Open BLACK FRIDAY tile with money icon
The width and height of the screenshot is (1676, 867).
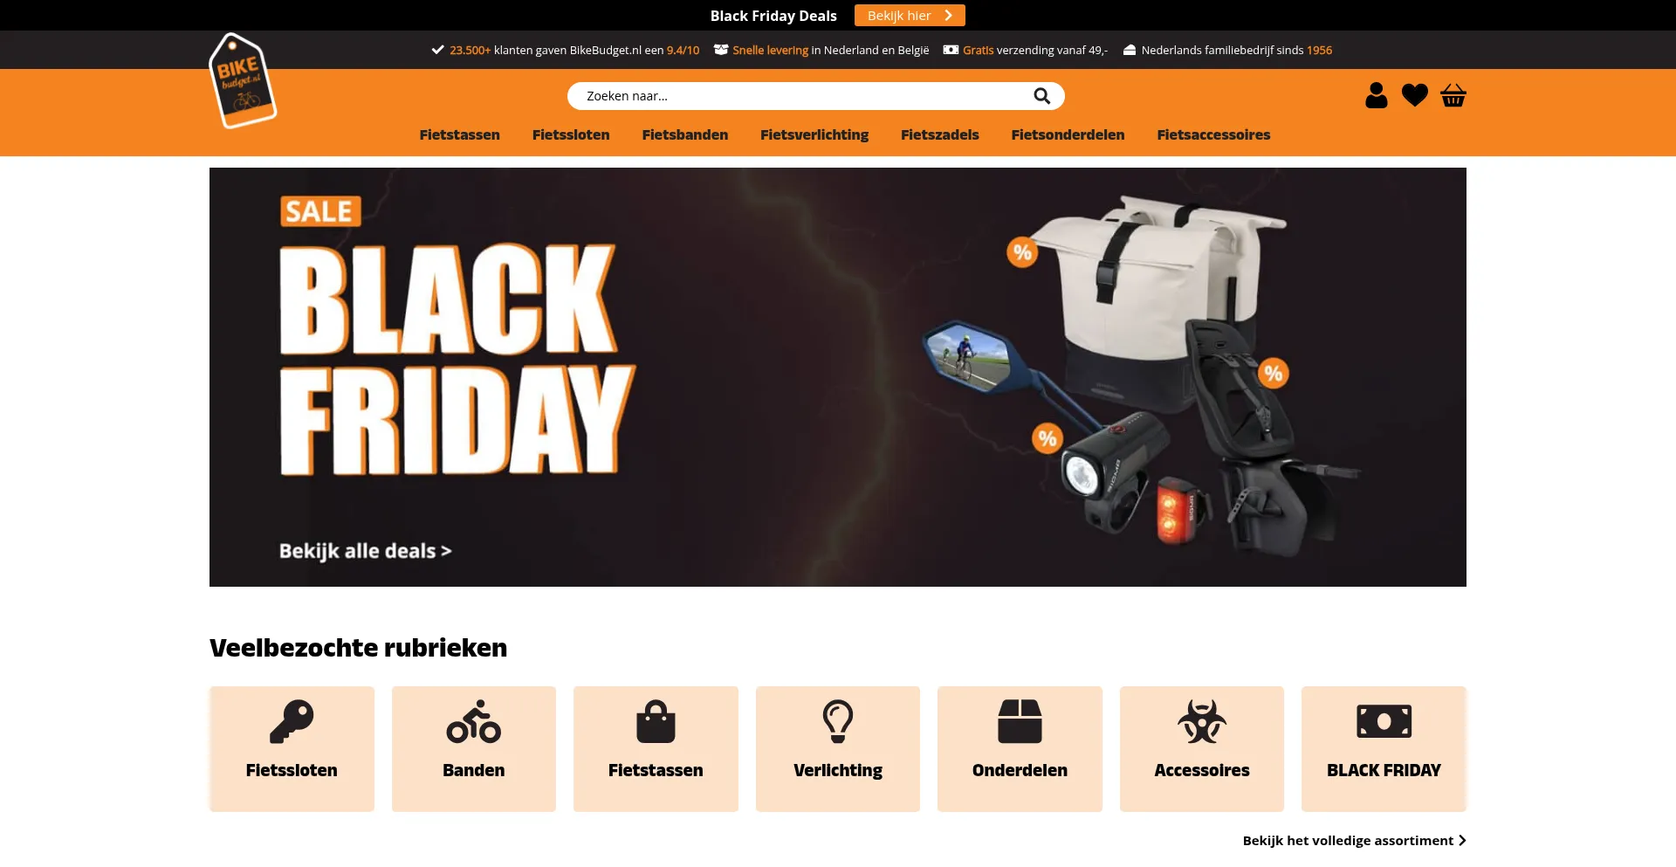[1384, 748]
